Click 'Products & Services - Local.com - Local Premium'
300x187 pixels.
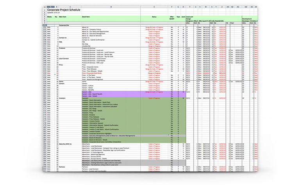coord(98,52)
